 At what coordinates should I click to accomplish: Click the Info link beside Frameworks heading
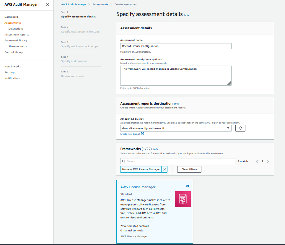pyautogui.click(x=156, y=149)
